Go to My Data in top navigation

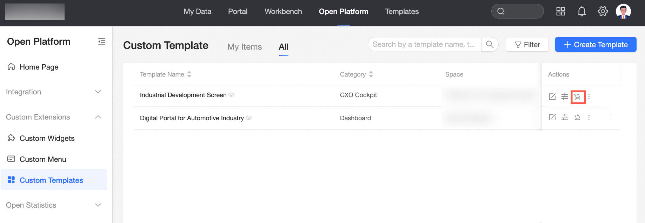coord(198,12)
